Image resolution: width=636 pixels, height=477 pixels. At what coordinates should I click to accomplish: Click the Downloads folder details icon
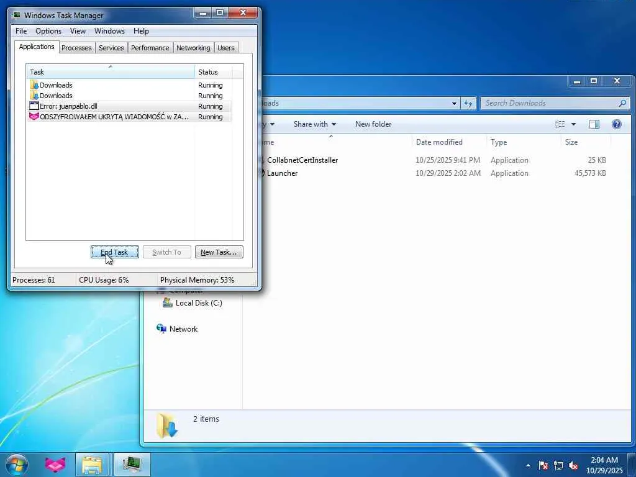coord(167,425)
